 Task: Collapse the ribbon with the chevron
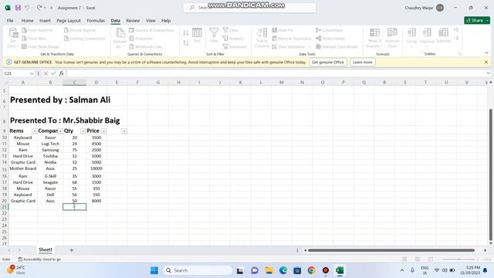(486, 53)
